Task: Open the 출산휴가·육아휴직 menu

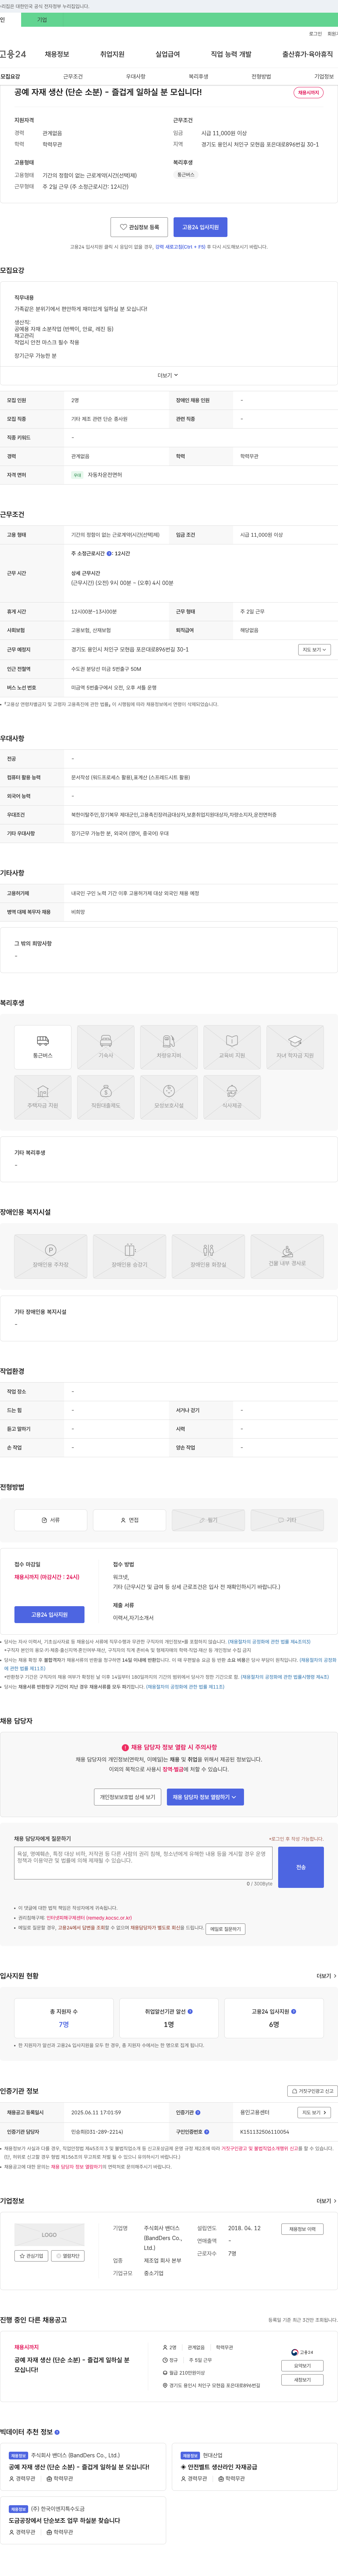Action: 308,54
